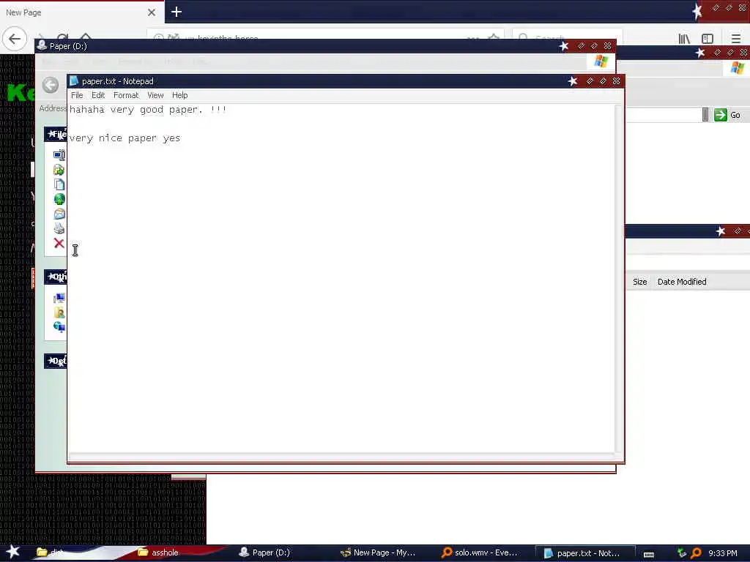Click Back arrow in Paper (D:) window
Screen dimensions: 750x562
coord(51,85)
